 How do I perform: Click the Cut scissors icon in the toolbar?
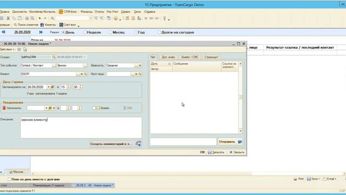click(8, 18)
